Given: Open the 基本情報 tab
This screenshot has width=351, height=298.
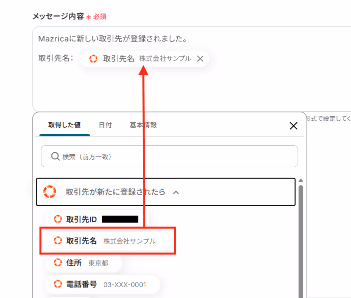Looking at the screenshot, I should tap(143, 125).
